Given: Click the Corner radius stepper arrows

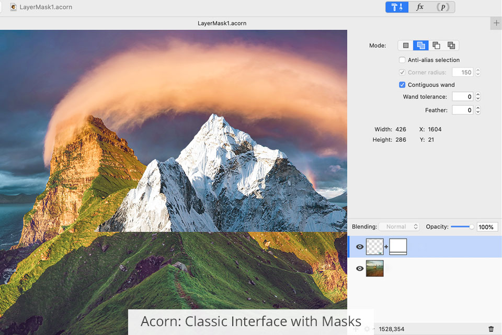Looking at the screenshot, I should tap(477, 72).
